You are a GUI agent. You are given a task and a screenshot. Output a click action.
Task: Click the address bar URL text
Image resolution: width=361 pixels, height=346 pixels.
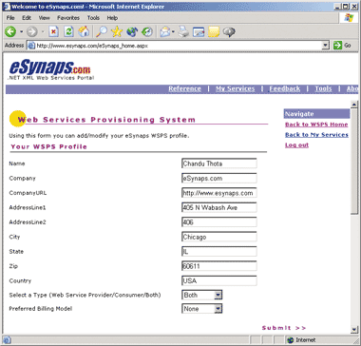click(92, 46)
